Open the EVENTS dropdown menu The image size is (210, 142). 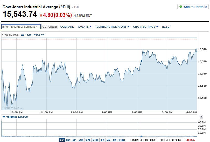click(x=85, y=27)
